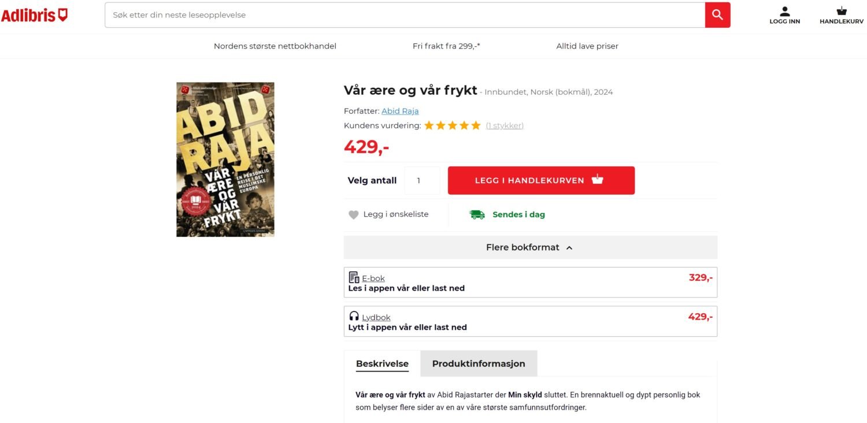Open the Abid Raja author link
867x423 pixels.
pos(400,111)
